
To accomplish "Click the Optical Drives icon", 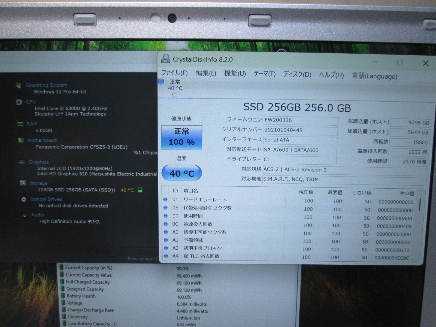I will click(24, 199).
